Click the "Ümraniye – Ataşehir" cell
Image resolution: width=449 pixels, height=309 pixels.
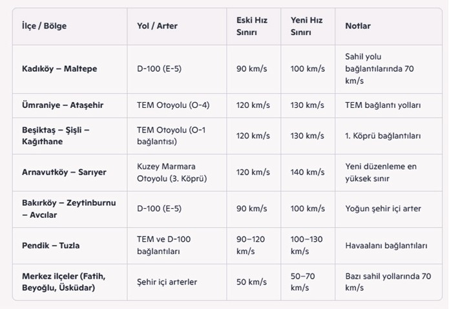(x=63, y=105)
